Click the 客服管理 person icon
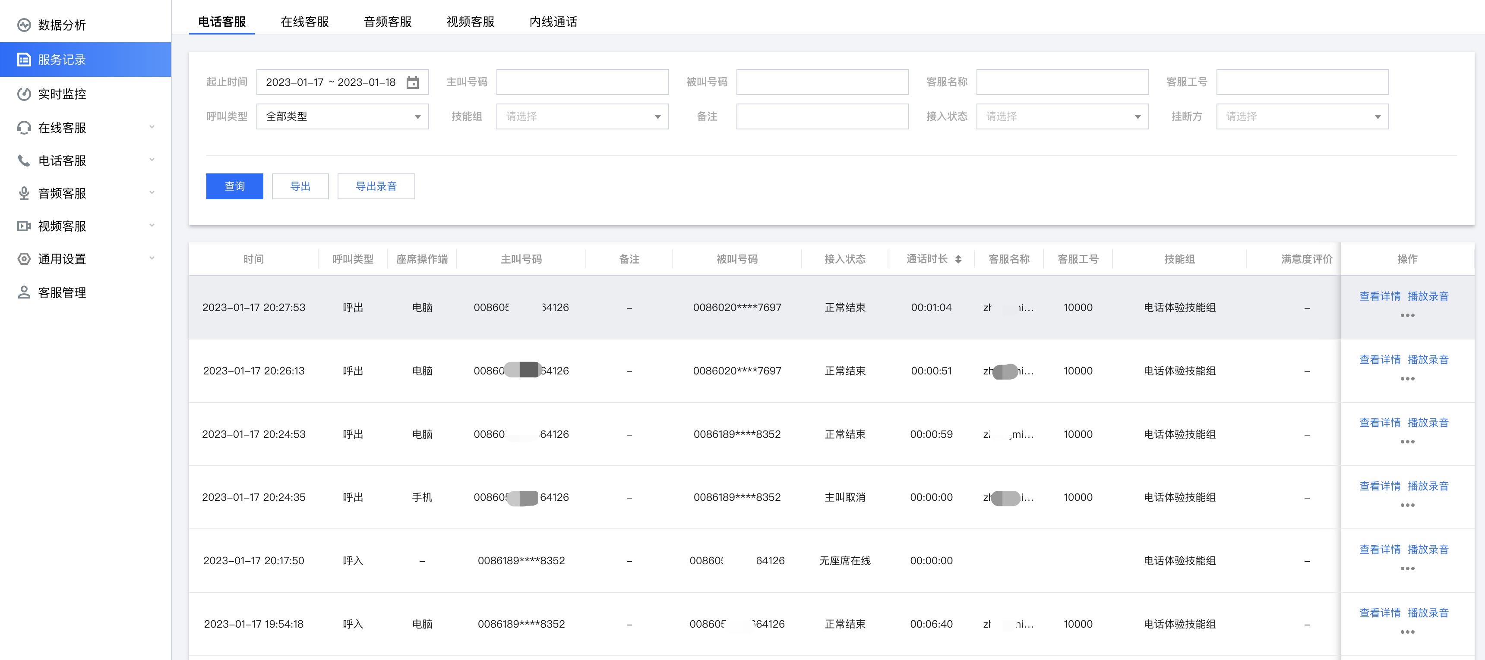Screen dimensions: 1485x660 coord(24,292)
